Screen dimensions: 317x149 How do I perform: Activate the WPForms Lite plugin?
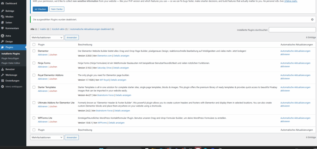pyautogui.click(x=43, y=122)
